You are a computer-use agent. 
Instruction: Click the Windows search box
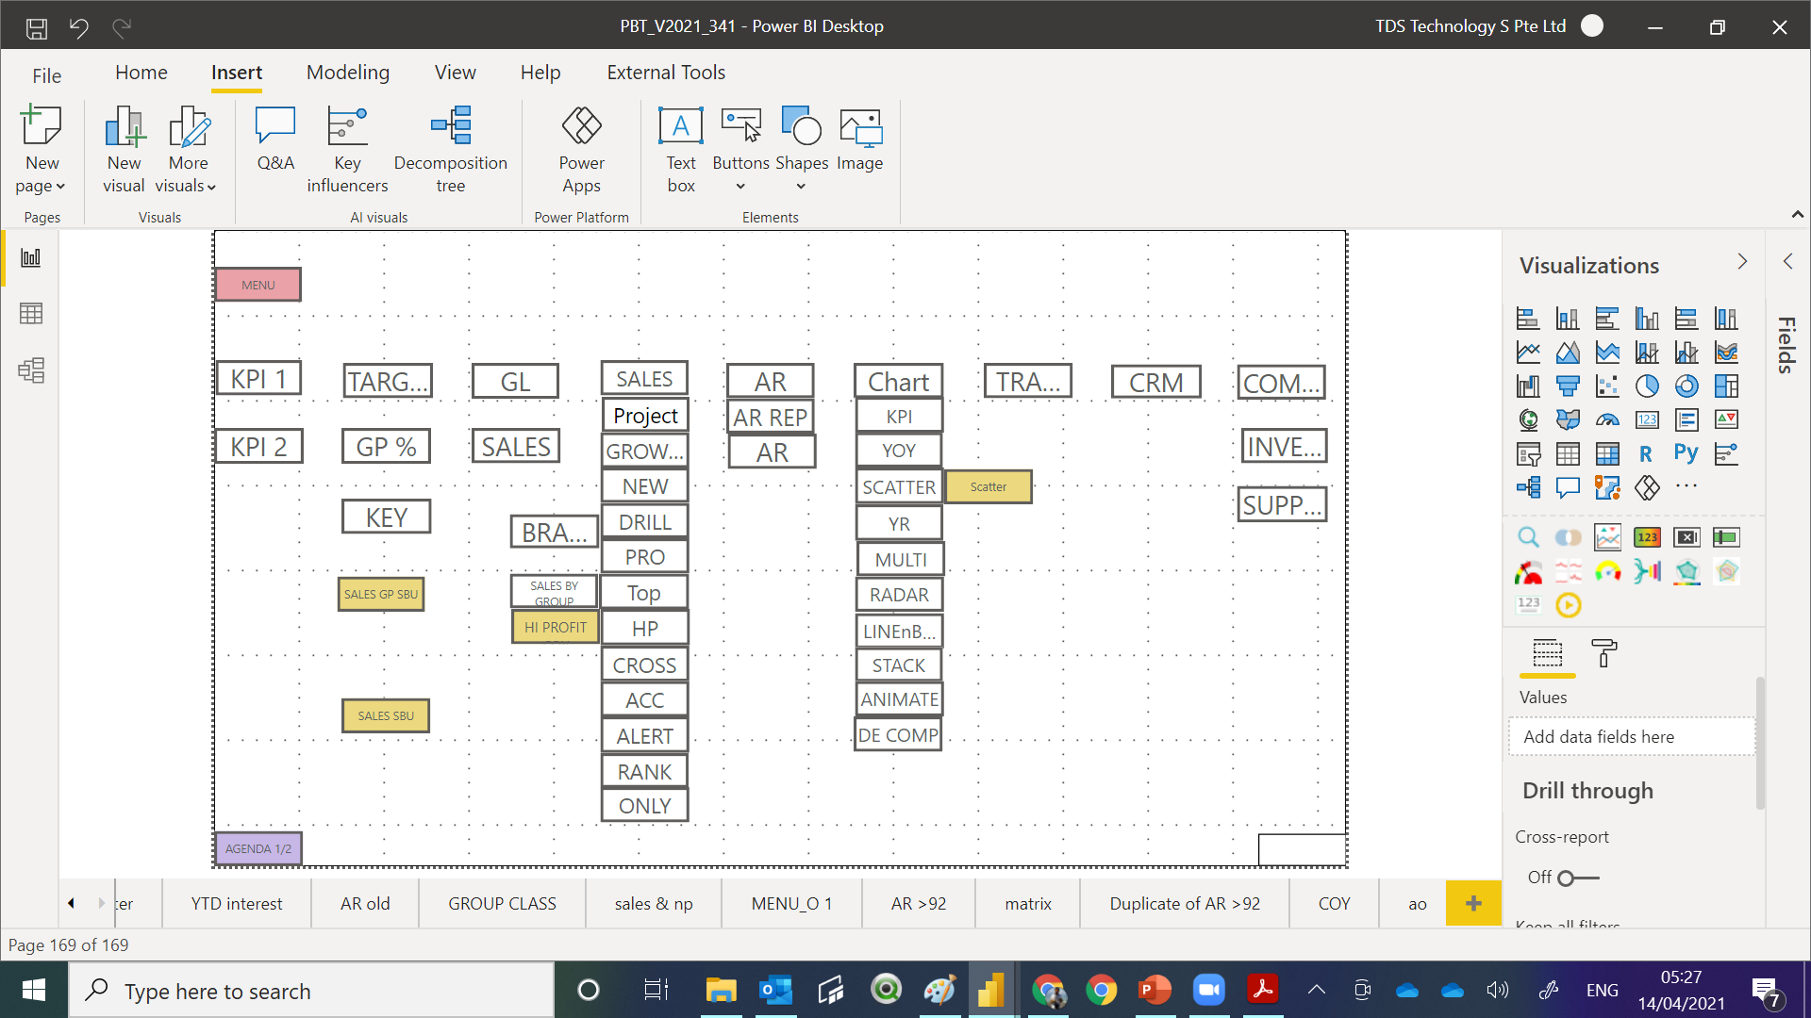(x=311, y=991)
